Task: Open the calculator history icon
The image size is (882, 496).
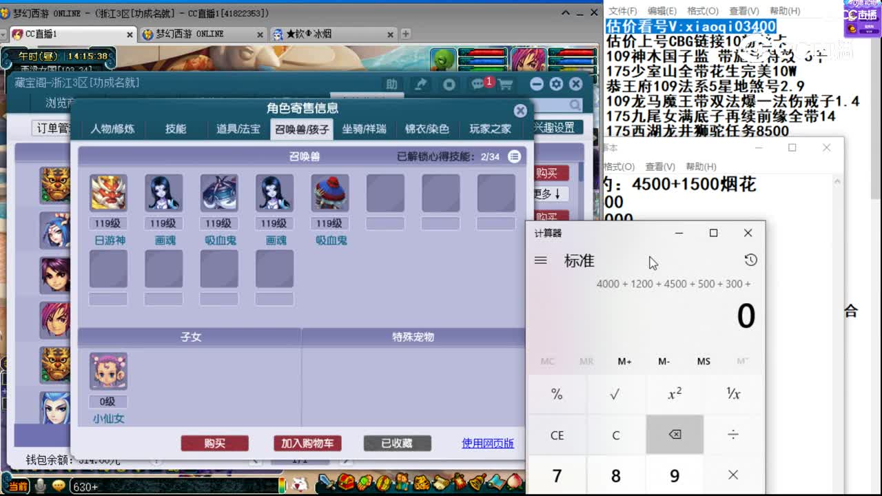Action: [x=750, y=260]
